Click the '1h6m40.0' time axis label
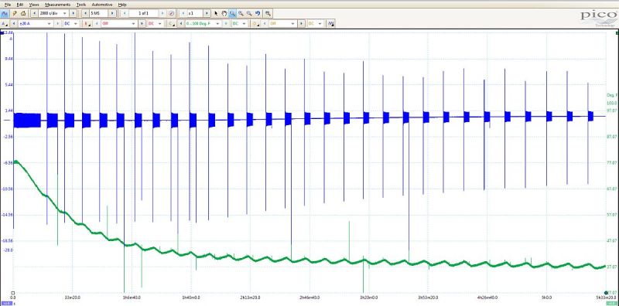The width and height of the screenshot is (619, 306). [132, 297]
